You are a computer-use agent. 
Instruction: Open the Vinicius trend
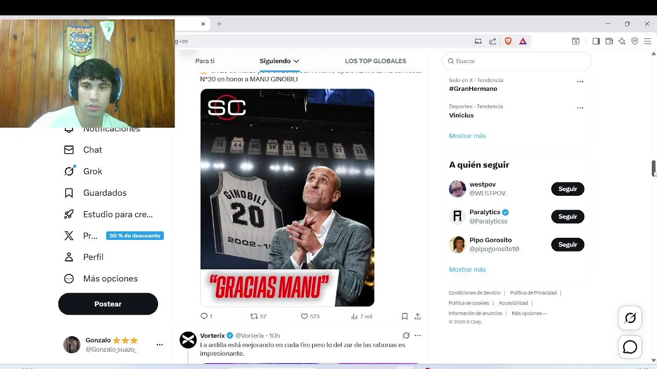pyautogui.click(x=461, y=115)
